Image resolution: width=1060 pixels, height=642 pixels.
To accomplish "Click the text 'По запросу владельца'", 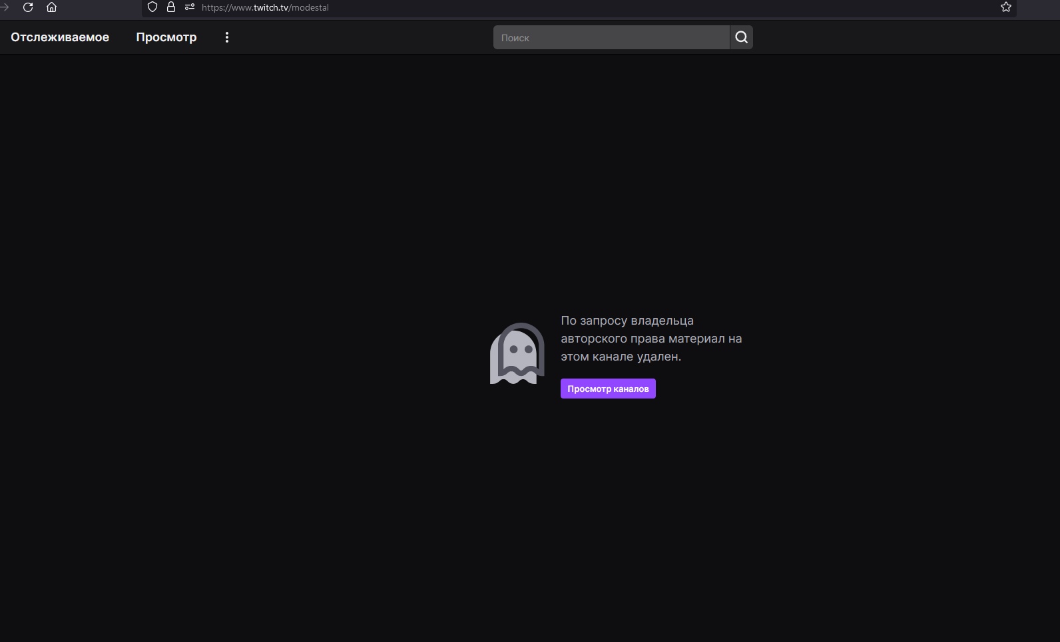I will point(627,321).
